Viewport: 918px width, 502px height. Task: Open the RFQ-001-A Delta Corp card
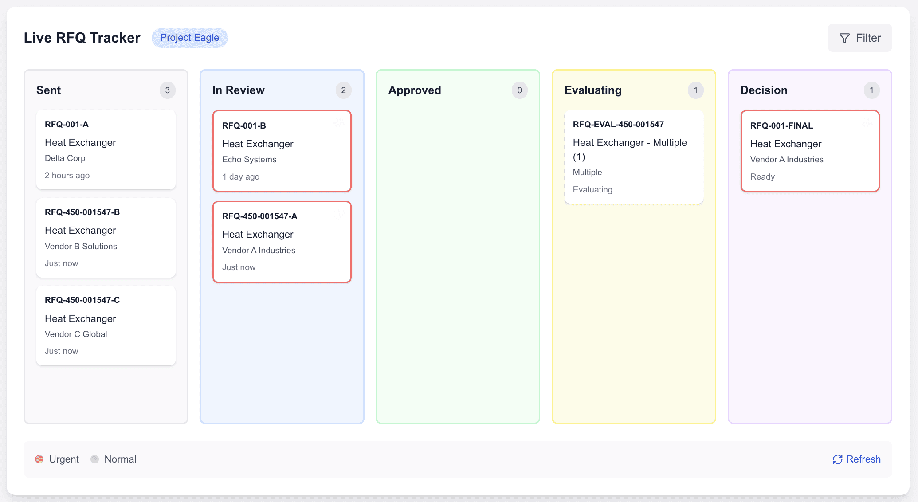(106, 150)
